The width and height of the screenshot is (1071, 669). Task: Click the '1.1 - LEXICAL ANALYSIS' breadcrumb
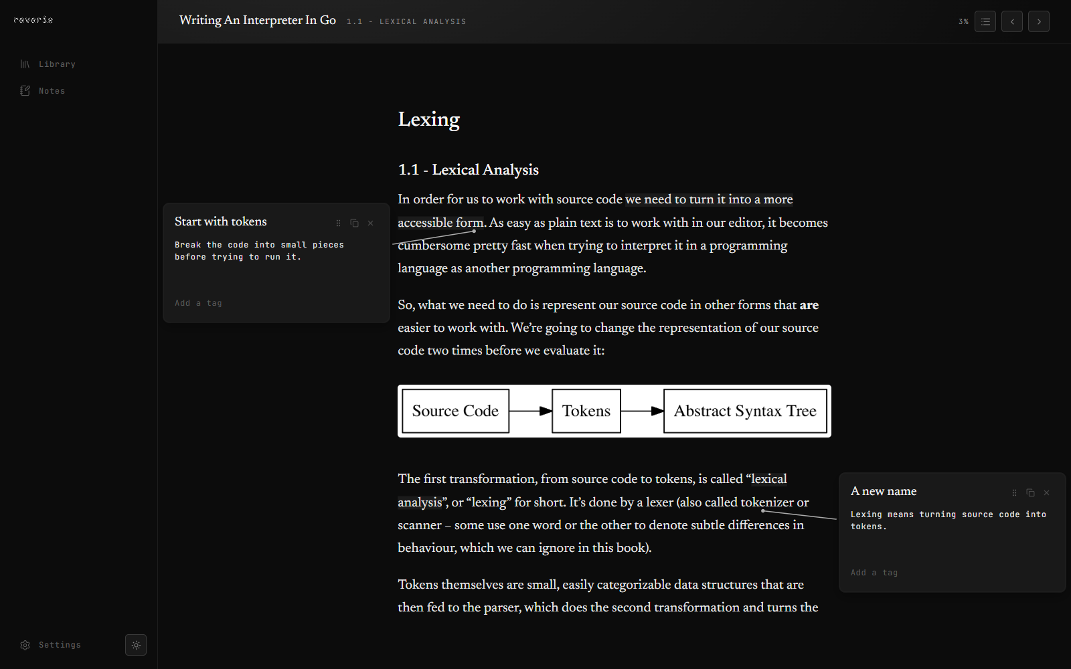(406, 21)
